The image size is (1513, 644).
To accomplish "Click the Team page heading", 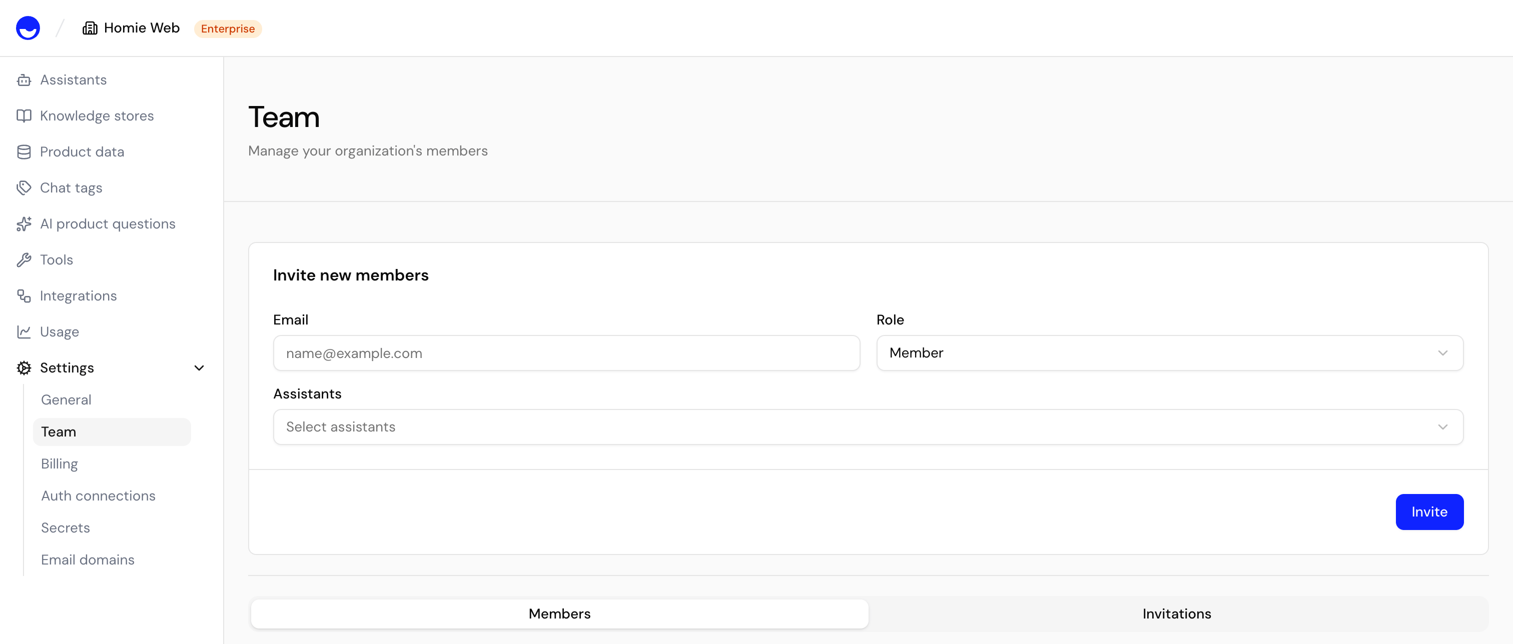I will [x=284, y=117].
